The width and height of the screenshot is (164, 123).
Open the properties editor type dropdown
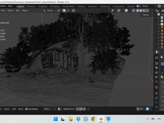click(x=158, y=52)
